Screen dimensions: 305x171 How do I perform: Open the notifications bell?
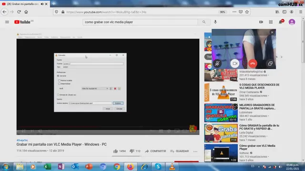[x=281, y=22]
